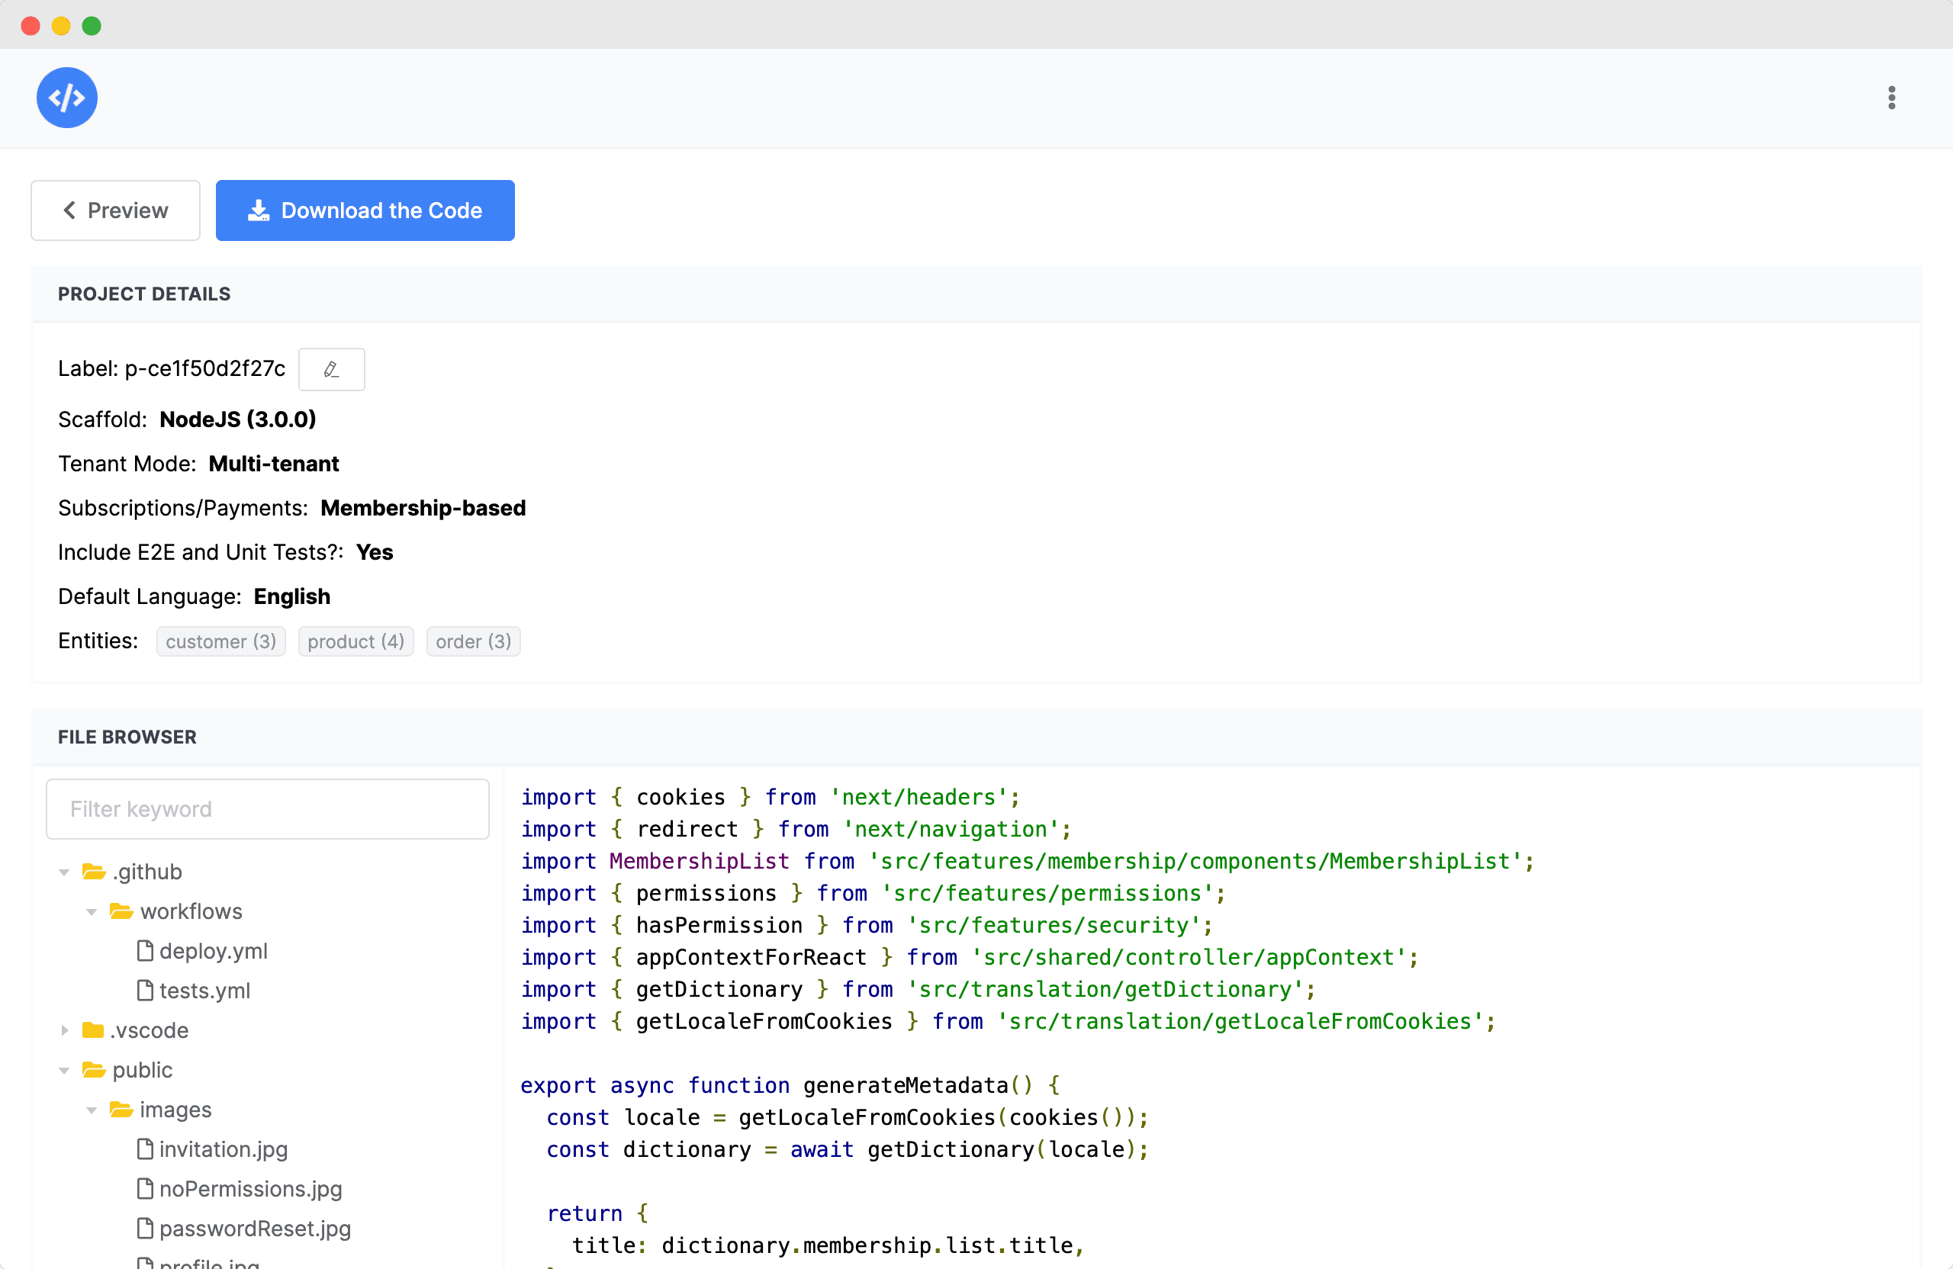Click the deploy.yml file icon
The height and width of the screenshot is (1269, 1953).
coord(145,951)
